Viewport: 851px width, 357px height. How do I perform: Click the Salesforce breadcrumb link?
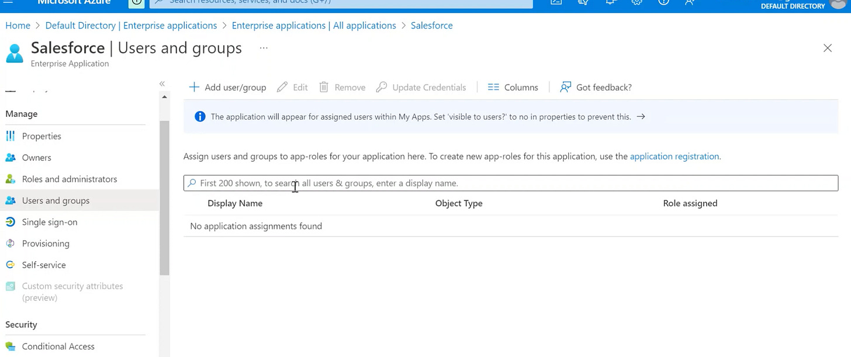pos(432,26)
